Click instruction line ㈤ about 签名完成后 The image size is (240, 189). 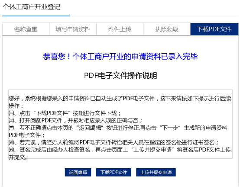pos(120,153)
